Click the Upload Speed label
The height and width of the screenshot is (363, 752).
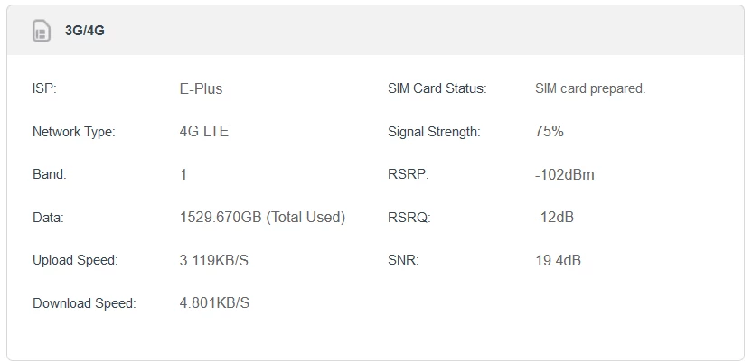[75, 260]
